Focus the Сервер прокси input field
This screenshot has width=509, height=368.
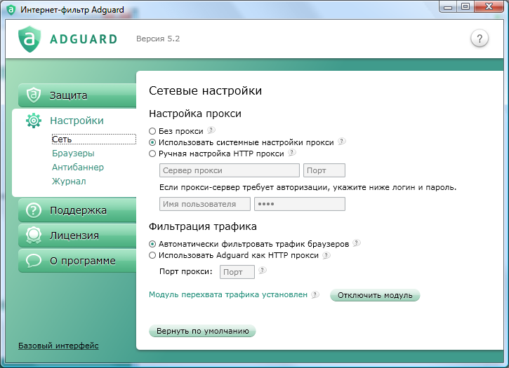coord(229,170)
